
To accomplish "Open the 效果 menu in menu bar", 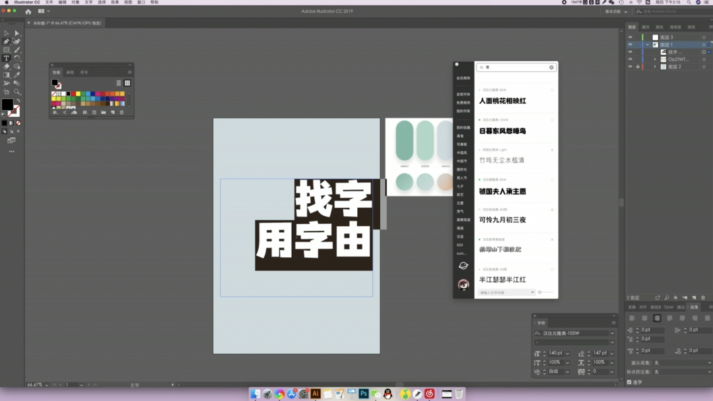I will click(x=115, y=3).
